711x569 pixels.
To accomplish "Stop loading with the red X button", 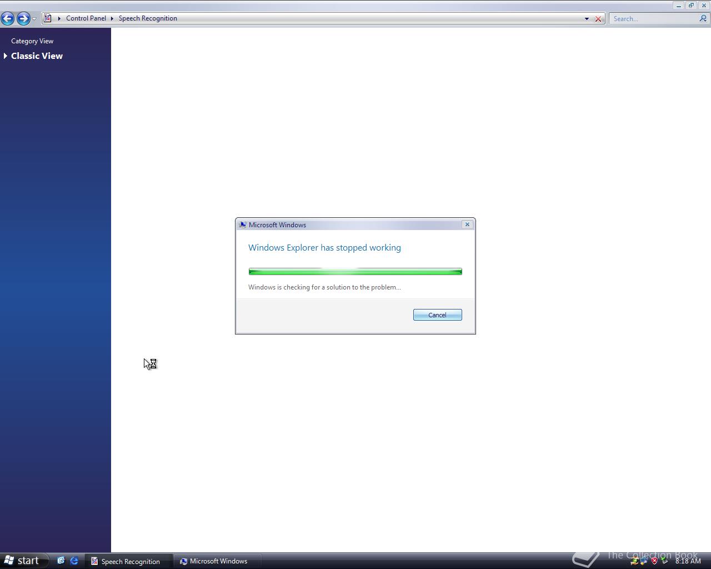I will point(598,19).
